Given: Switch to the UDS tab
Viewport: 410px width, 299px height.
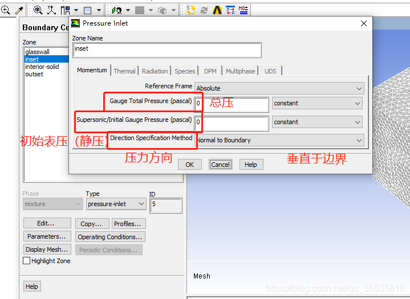Looking at the screenshot, I should (270, 71).
